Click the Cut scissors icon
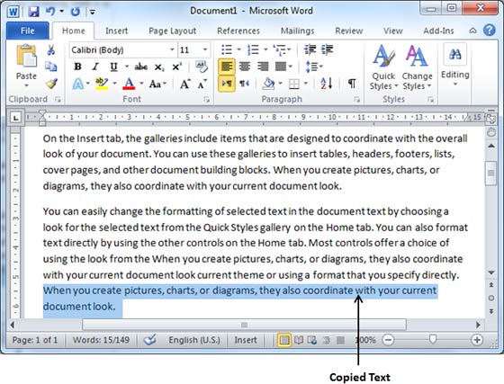The width and height of the screenshot is (504, 384). pyautogui.click(x=51, y=50)
